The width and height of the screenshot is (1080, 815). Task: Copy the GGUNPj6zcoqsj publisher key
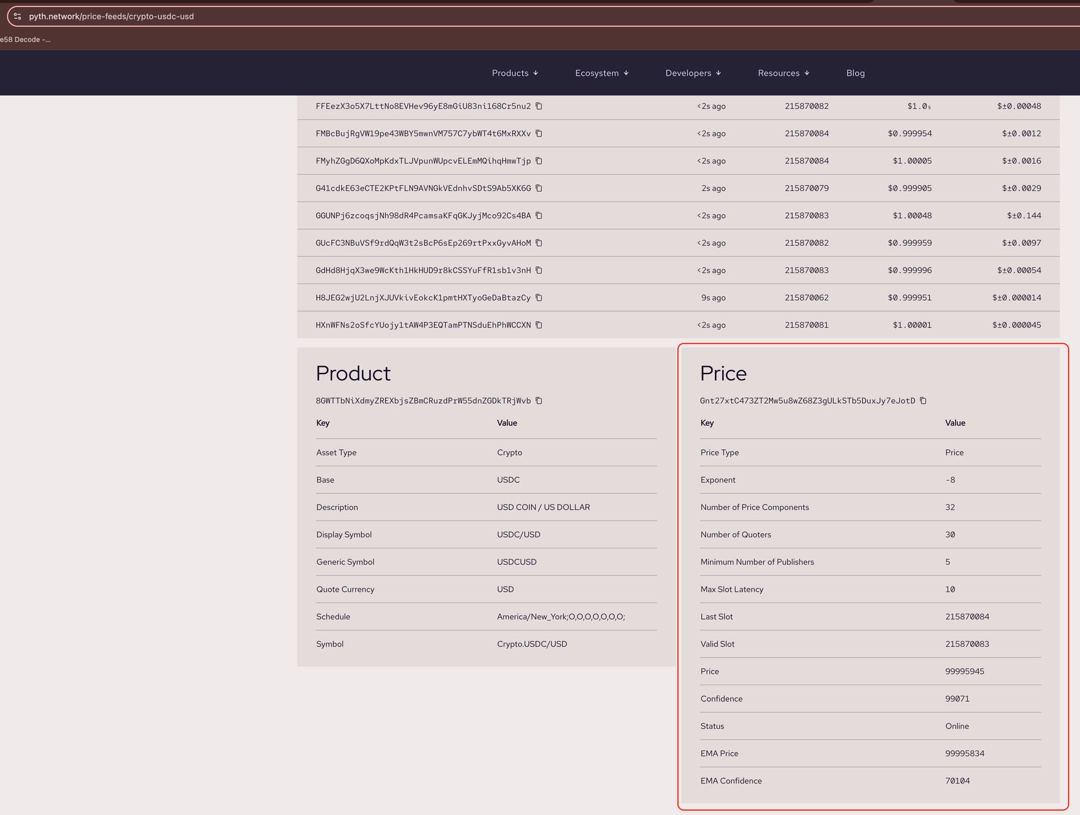[x=538, y=215]
